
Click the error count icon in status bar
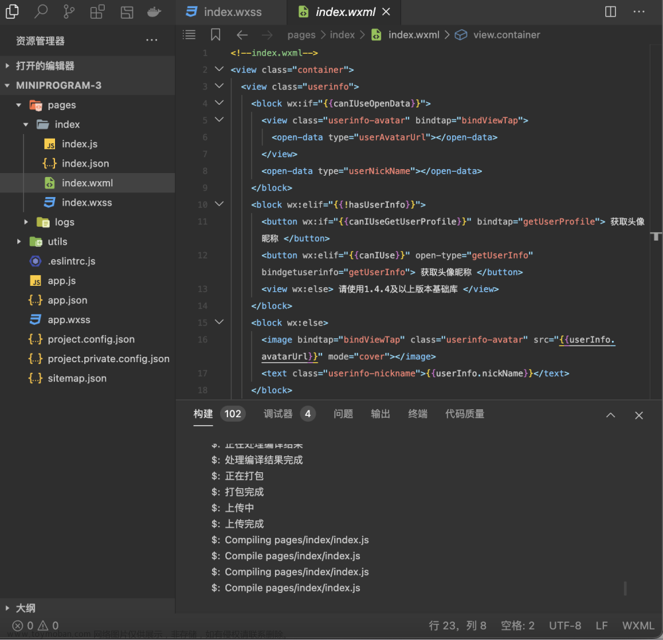tap(18, 625)
